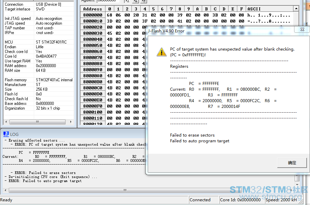
Task: Click the Ready status bar text
Action: click(x=6, y=200)
